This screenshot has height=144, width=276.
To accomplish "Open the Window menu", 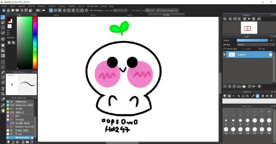I will tap(92, 6).
